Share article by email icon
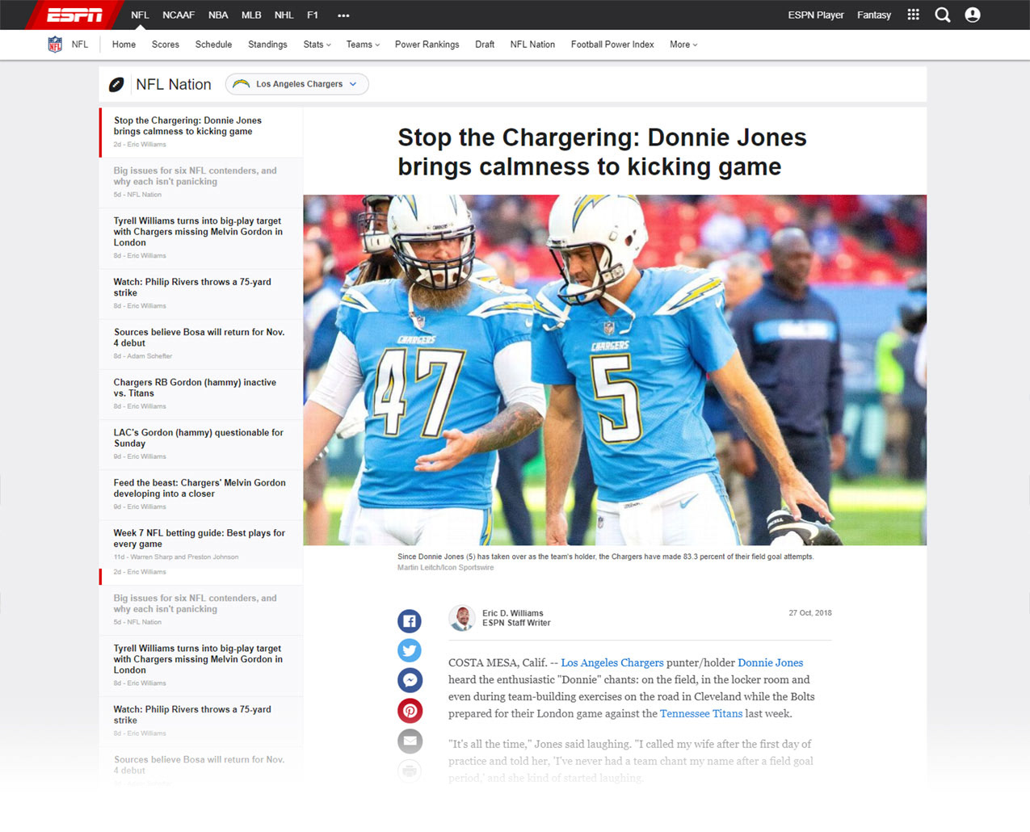Viewport: 1030px width, 832px height. point(410,741)
